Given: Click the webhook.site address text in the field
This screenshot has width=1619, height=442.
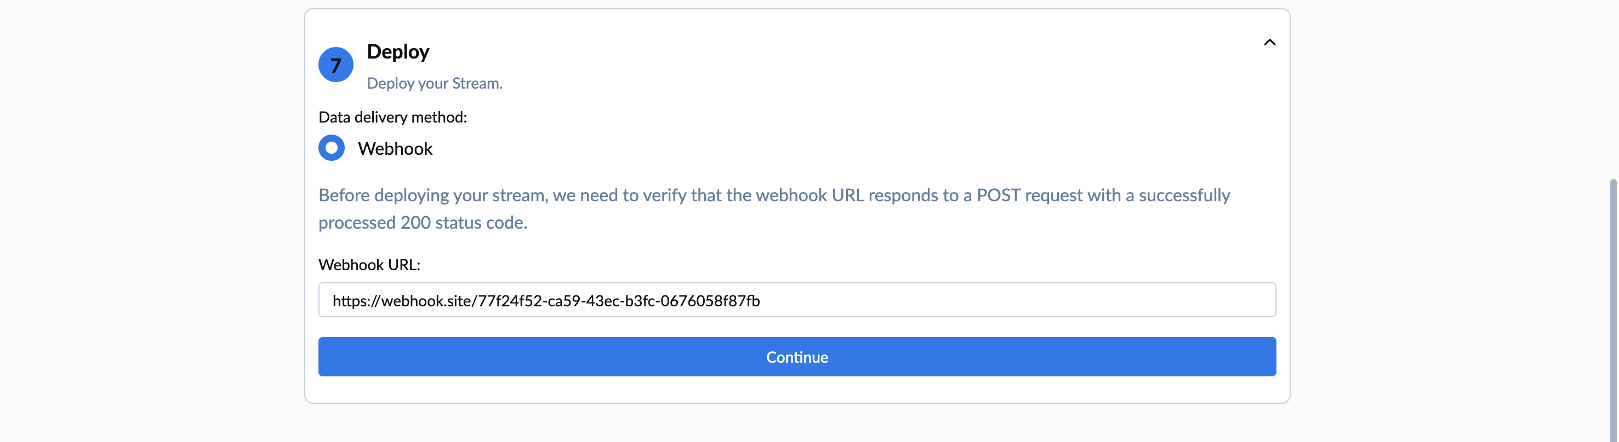Looking at the screenshot, I should [x=545, y=301].
